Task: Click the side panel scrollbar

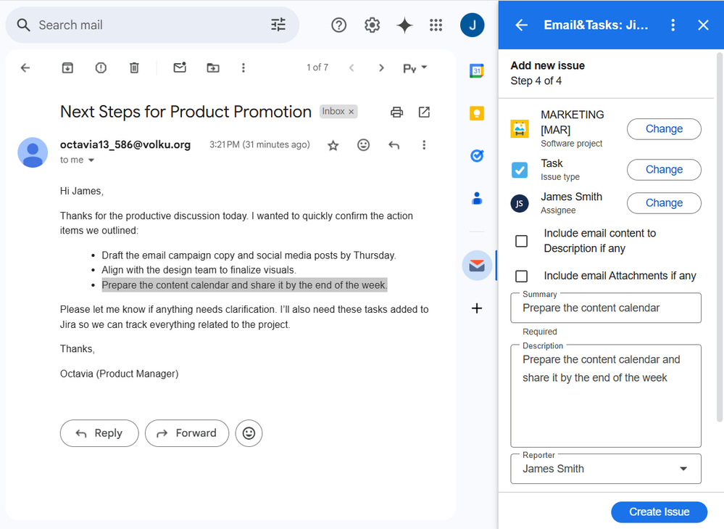Action: coord(720,237)
